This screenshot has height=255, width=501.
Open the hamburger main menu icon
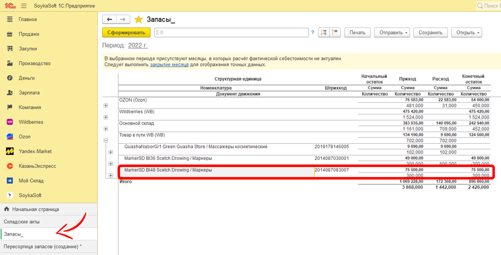point(24,6)
